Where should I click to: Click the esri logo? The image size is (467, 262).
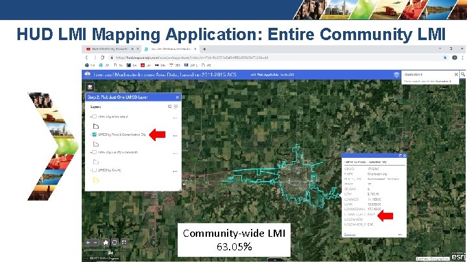(458, 256)
